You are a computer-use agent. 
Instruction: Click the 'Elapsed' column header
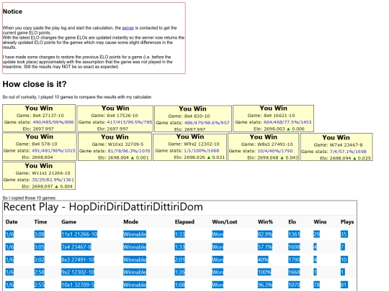(184, 222)
